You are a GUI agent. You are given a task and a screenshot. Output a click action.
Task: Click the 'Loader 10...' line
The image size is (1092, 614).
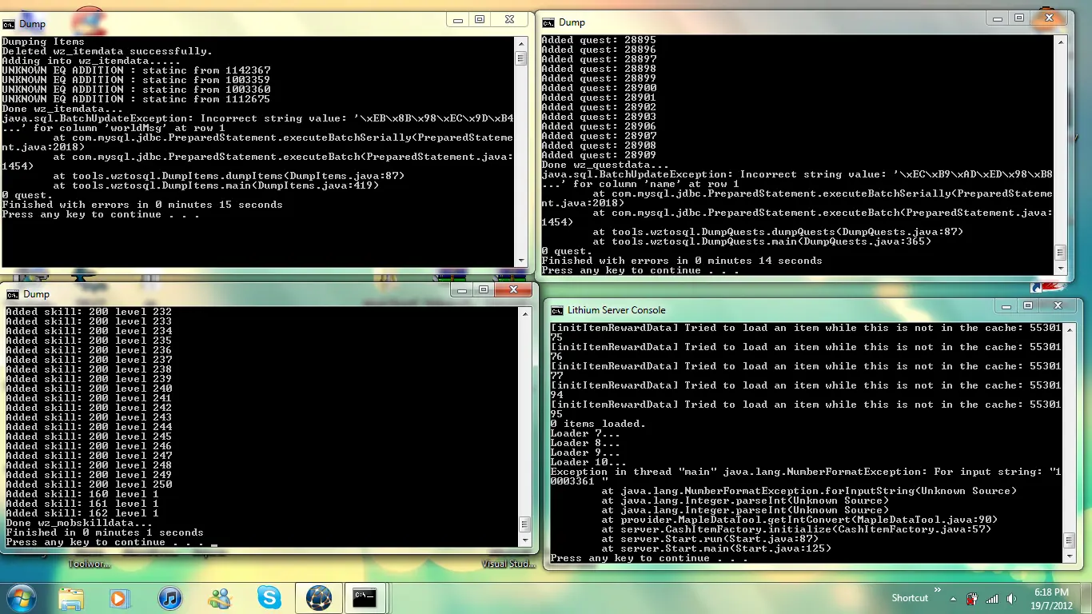pos(588,462)
